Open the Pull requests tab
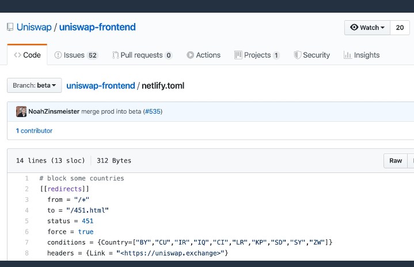The height and width of the screenshot is (267, 414). coord(142,55)
